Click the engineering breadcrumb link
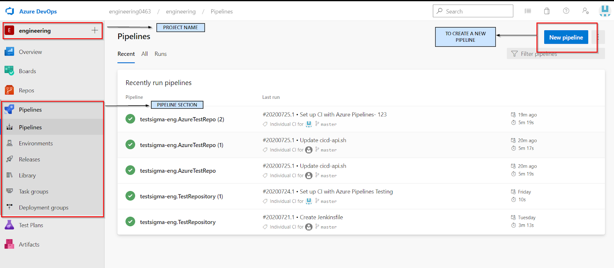Screen dimensions: 614x268 (x=181, y=11)
